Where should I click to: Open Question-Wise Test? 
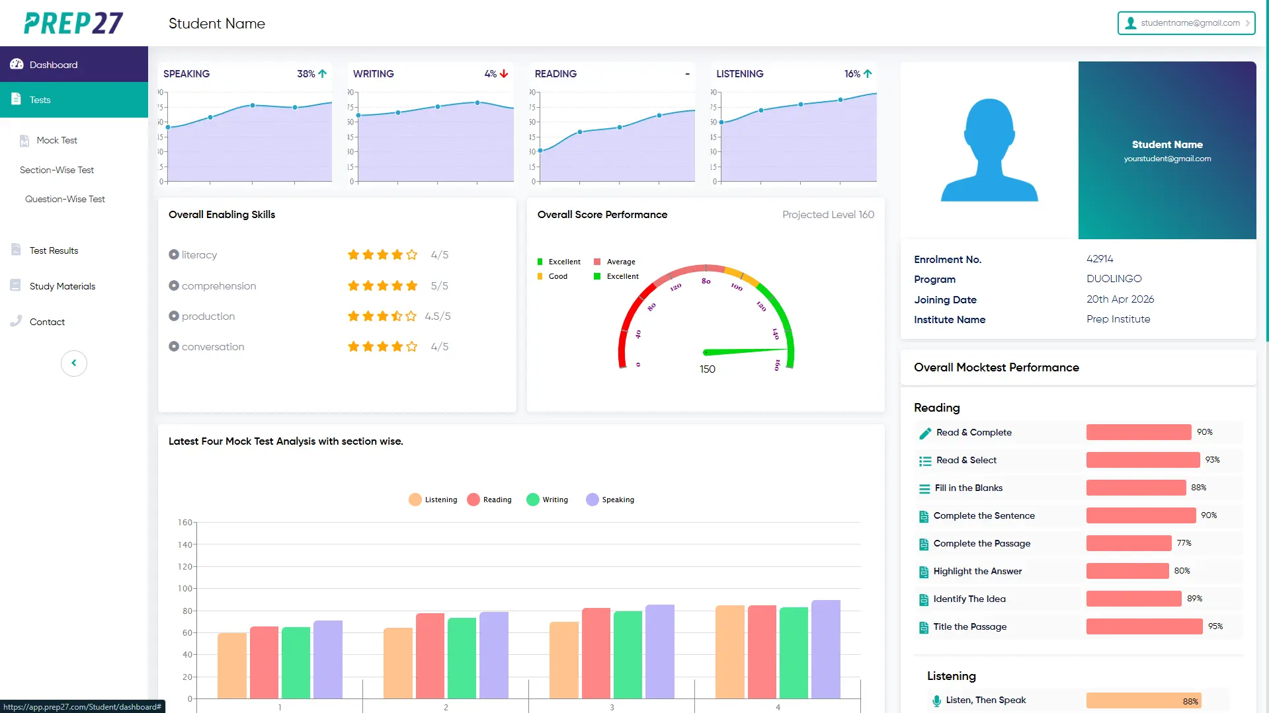[x=64, y=198]
